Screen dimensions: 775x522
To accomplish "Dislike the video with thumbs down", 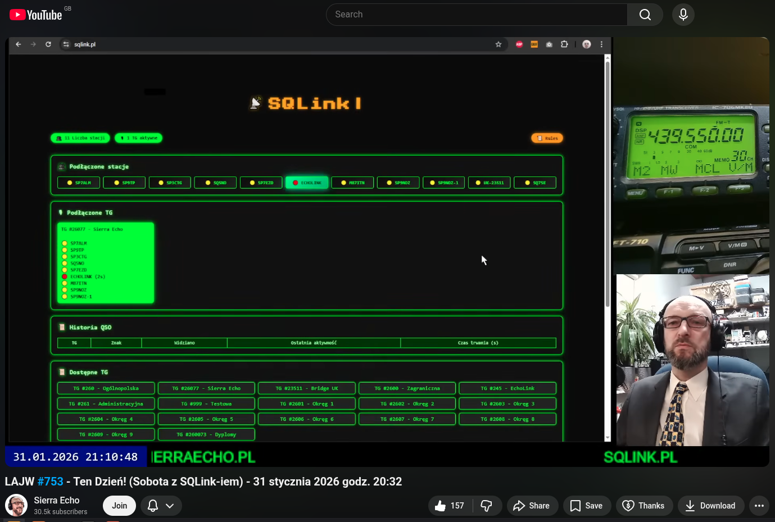I will (487, 506).
